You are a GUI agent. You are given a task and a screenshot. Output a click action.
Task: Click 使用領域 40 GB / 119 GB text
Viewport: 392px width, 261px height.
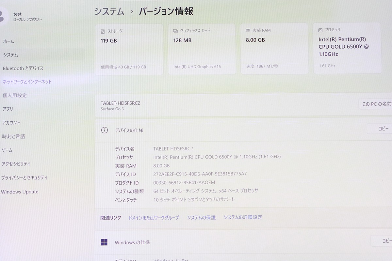click(123, 67)
